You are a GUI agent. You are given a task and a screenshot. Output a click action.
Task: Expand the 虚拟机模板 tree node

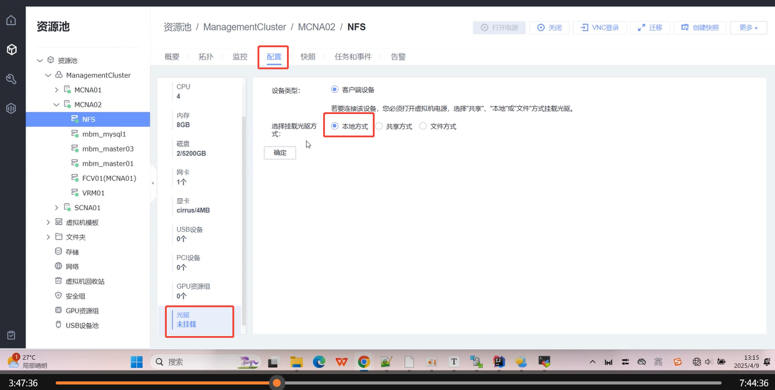coord(48,222)
